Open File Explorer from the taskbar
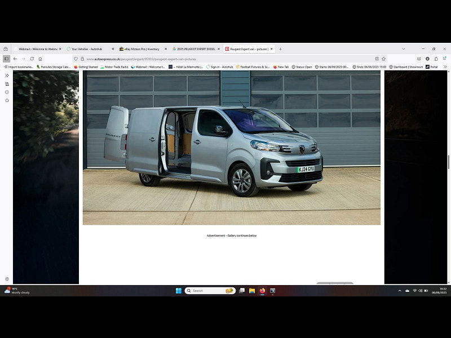 click(251, 291)
